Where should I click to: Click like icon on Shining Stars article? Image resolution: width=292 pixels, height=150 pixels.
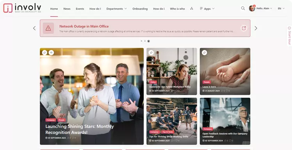point(68,138)
